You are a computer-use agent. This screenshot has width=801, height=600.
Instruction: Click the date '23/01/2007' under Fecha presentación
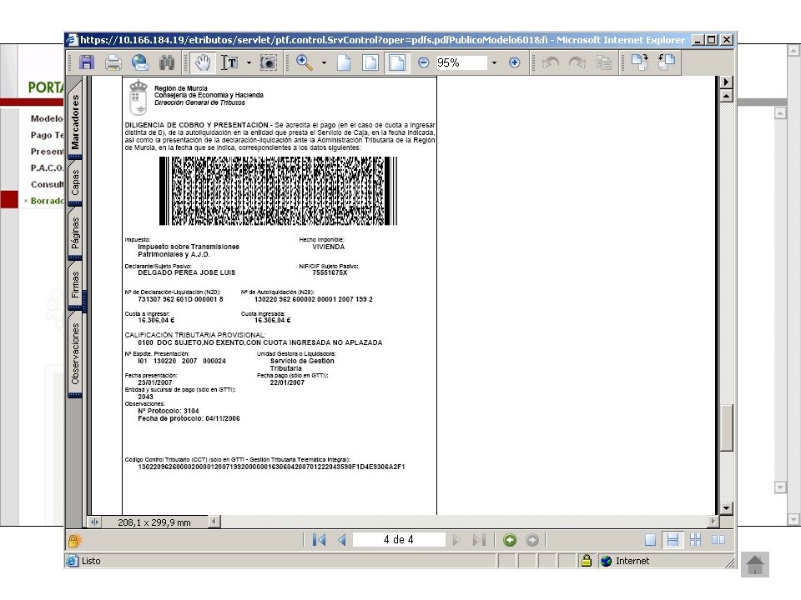click(155, 382)
